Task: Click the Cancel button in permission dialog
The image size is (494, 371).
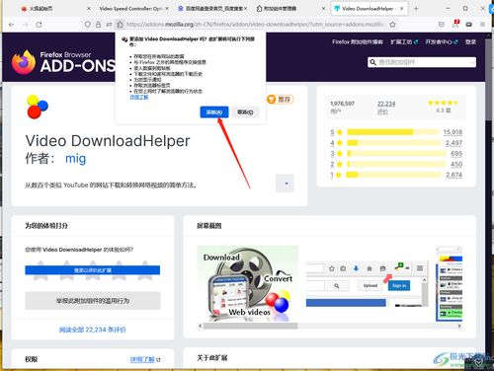Action: coord(245,112)
